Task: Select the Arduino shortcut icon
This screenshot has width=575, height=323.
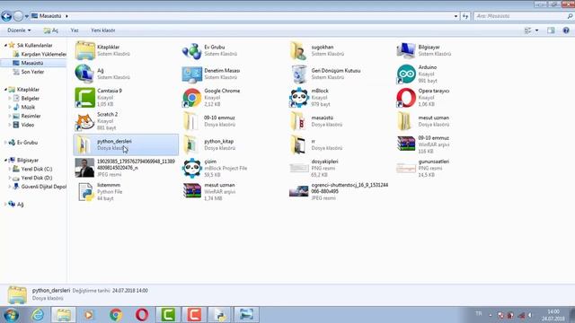Action: pyautogui.click(x=406, y=74)
